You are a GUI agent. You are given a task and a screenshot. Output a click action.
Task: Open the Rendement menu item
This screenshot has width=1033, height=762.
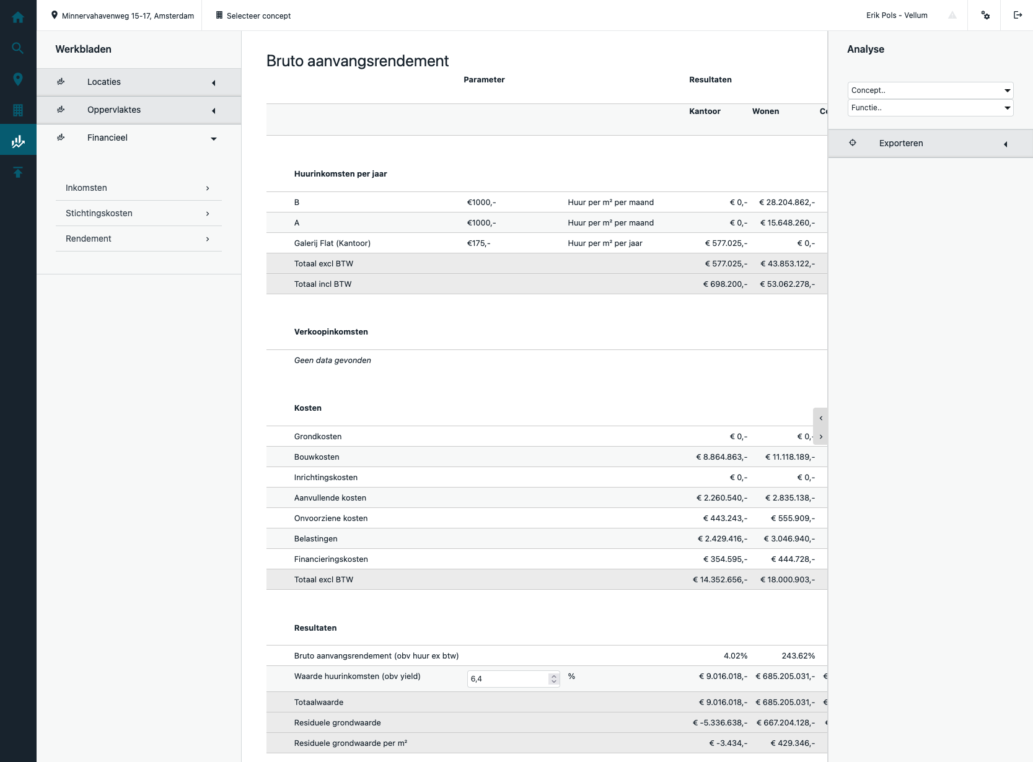(138, 239)
